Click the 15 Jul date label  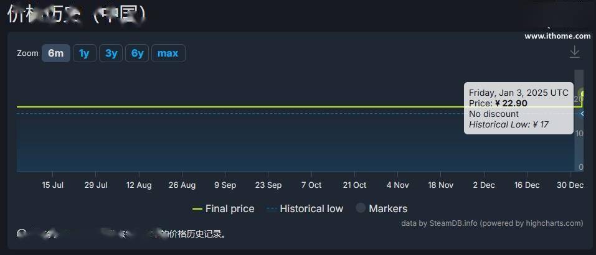pyautogui.click(x=52, y=185)
